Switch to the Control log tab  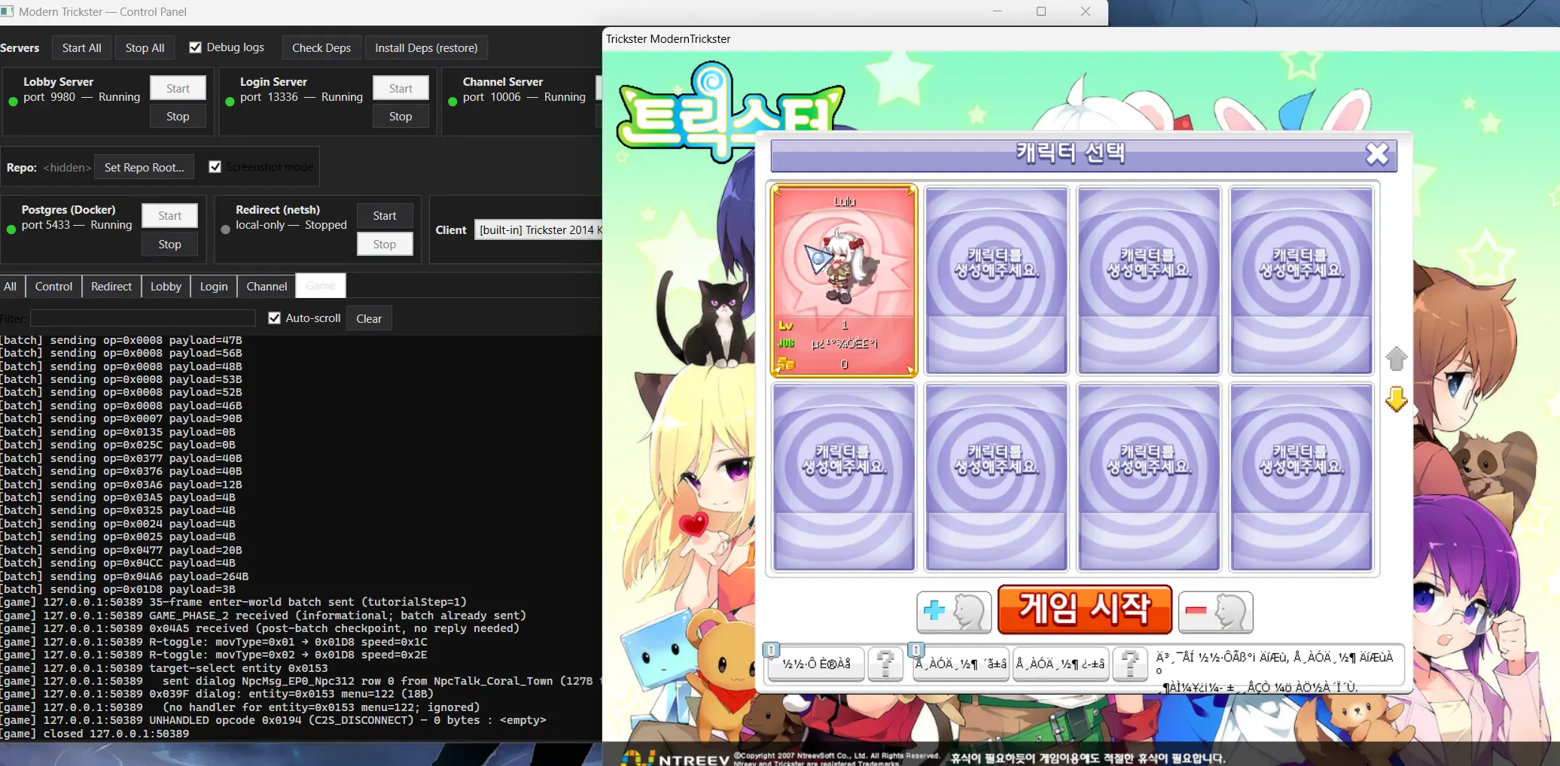pos(53,287)
